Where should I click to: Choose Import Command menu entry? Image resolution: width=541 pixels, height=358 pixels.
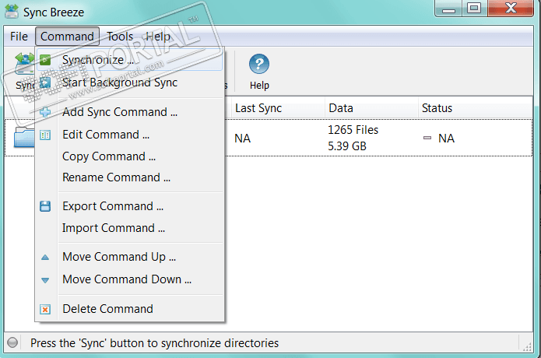(114, 228)
